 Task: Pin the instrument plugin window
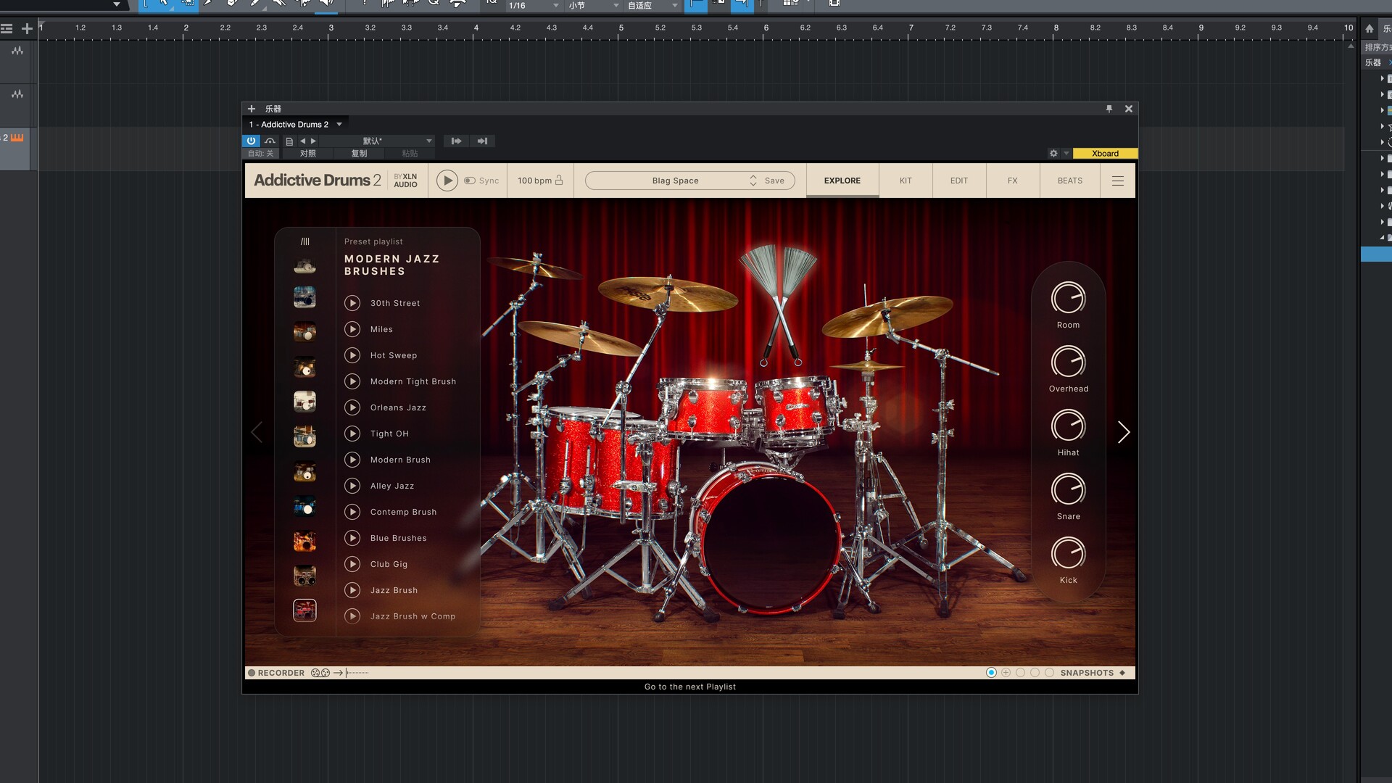(x=1109, y=109)
